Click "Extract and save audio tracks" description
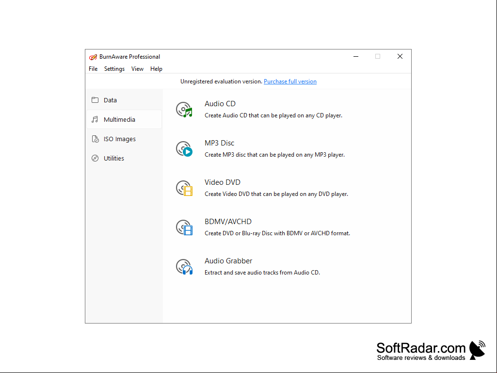 pos(262,273)
